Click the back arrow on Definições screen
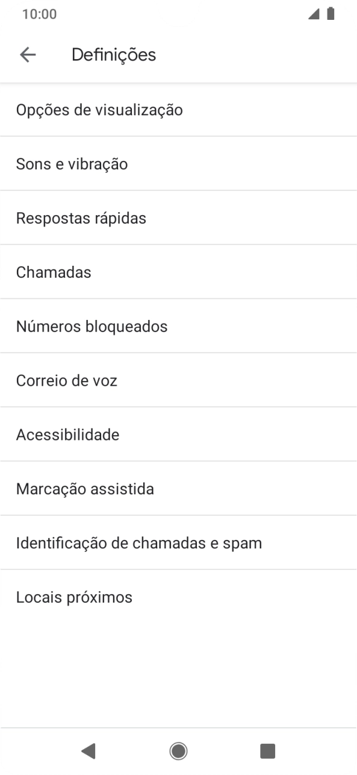Viewport: 357px width, 775px height. pyautogui.click(x=28, y=54)
